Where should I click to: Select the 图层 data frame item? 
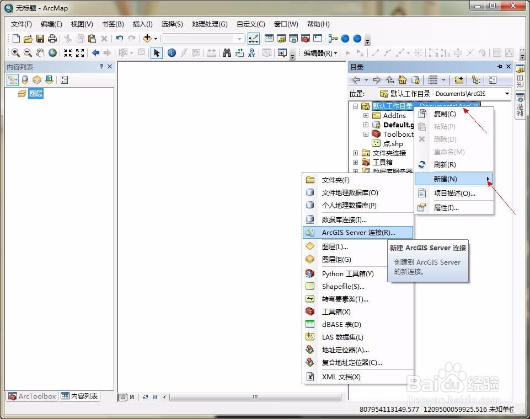click(35, 94)
